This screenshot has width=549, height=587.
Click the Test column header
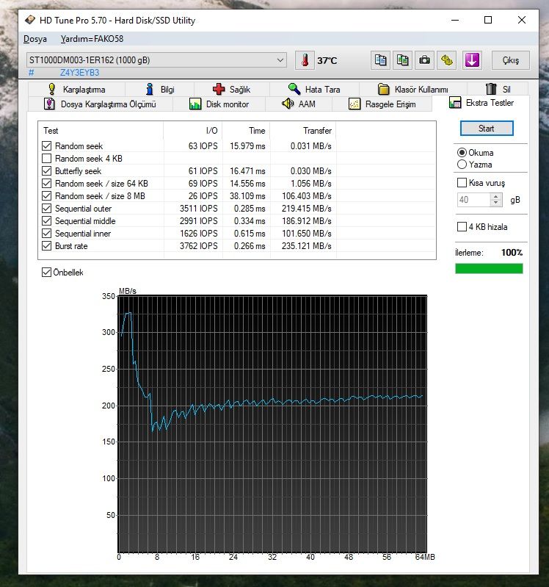point(101,130)
